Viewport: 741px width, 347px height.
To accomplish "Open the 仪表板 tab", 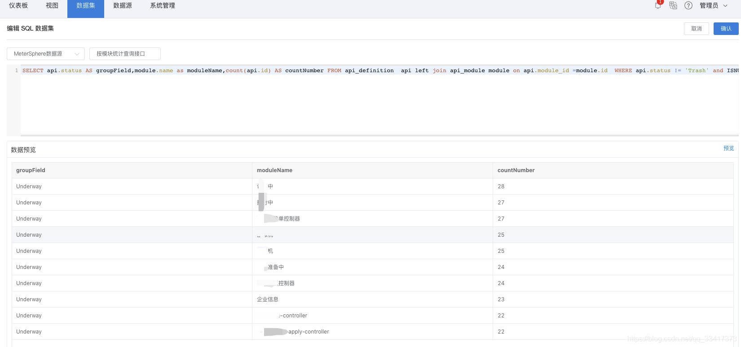I will (18, 5).
